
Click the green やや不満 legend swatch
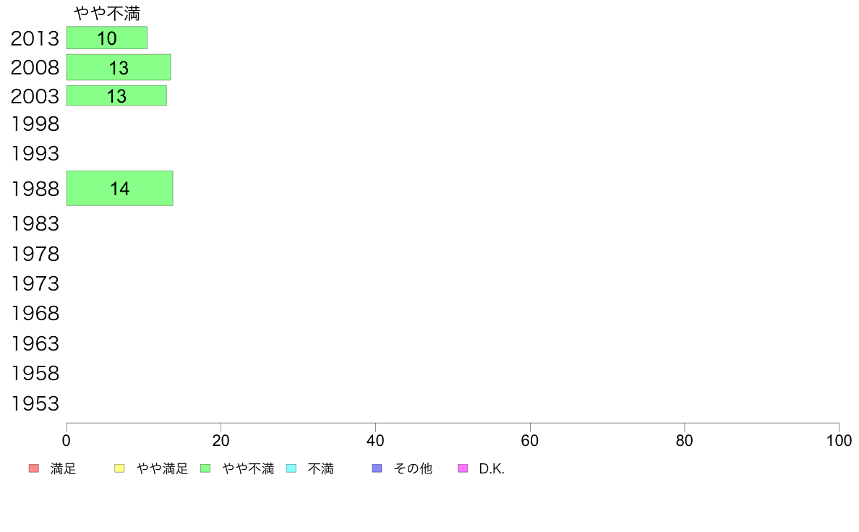[205, 468]
